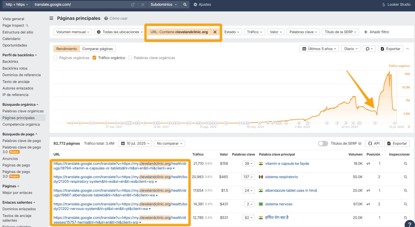Click the external-link icon beside URL field

[132, 4]
